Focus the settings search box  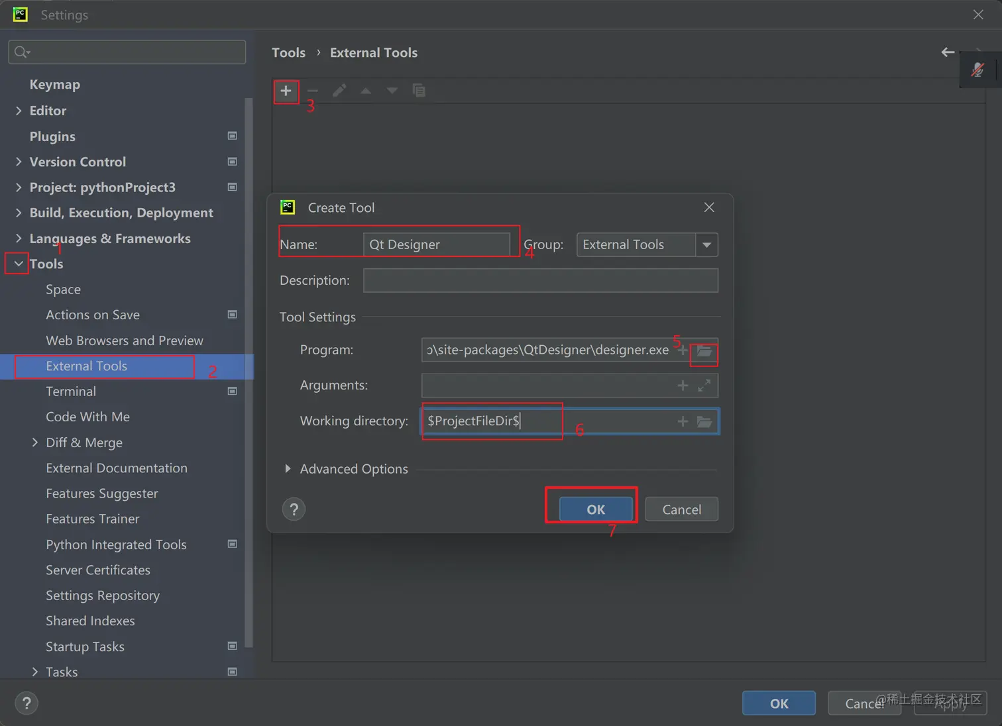click(127, 52)
